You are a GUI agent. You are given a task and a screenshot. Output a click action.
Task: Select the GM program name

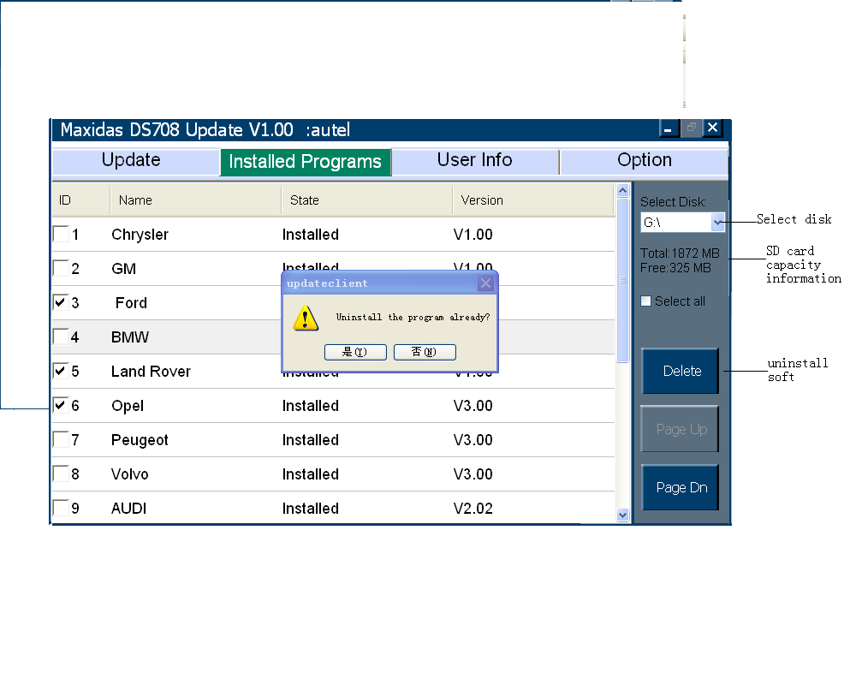[123, 269]
